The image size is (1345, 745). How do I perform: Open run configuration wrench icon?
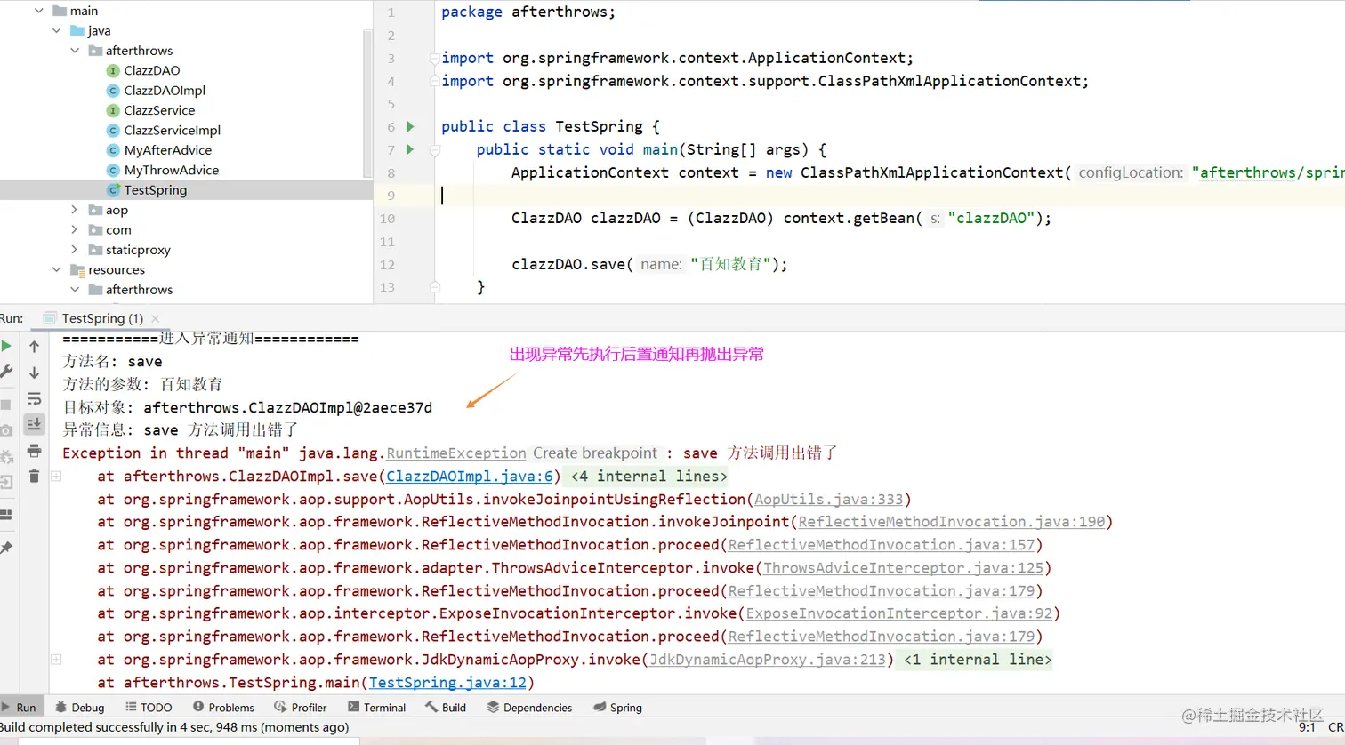coord(6,372)
